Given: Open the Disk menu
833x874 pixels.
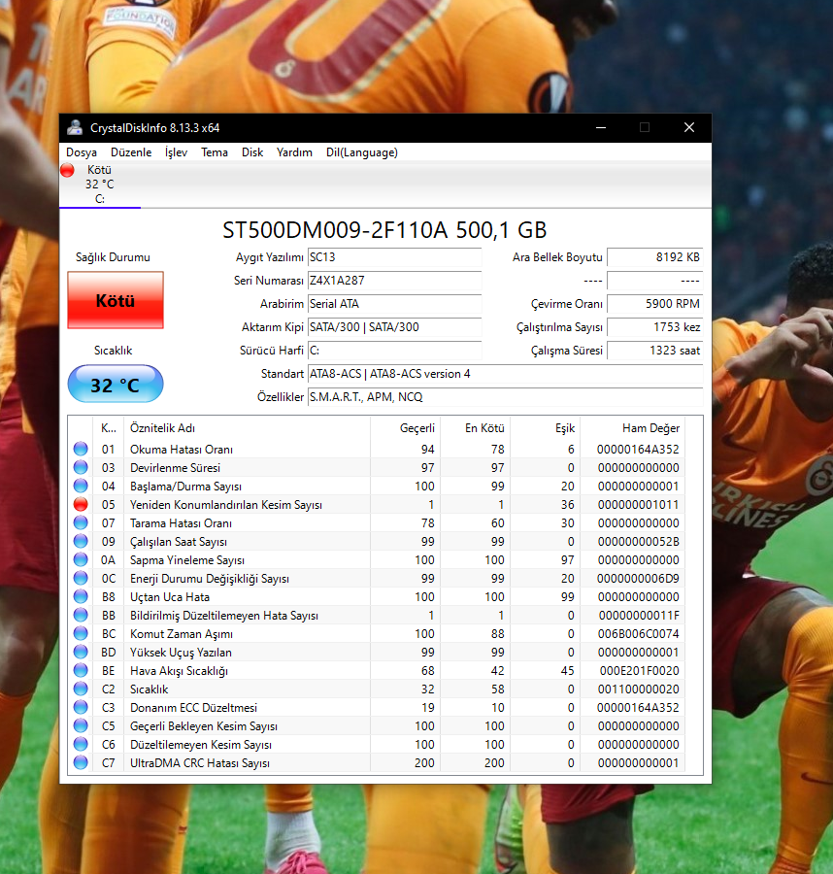Looking at the screenshot, I should pyautogui.click(x=252, y=152).
